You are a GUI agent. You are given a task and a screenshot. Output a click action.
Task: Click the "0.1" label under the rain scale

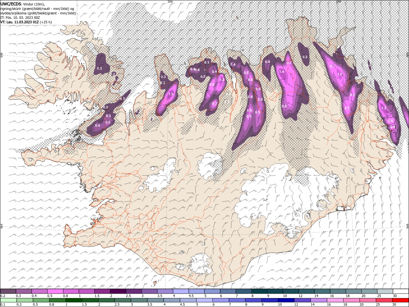pyautogui.click(x=3, y=305)
